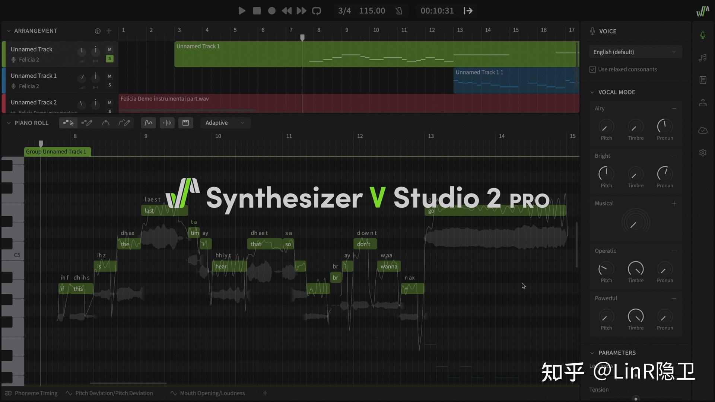715x402 pixels.
Task: Open the Settings panel in the right sidebar
Action: coord(703,152)
